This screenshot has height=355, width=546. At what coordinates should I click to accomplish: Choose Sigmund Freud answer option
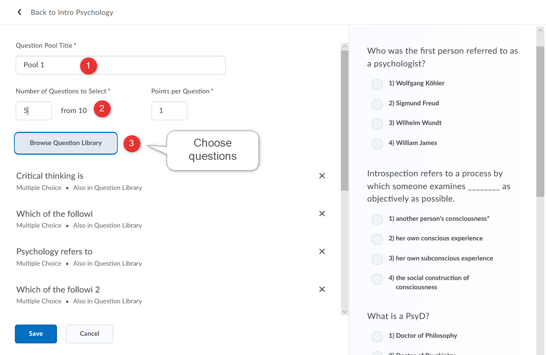[377, 104]
